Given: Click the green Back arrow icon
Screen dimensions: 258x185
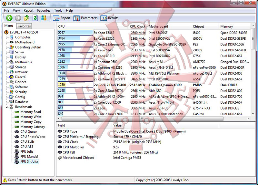Looking at the screenshot, I should (9, 18).
